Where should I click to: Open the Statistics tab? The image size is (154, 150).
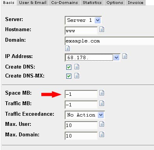(x=92, y=3)
